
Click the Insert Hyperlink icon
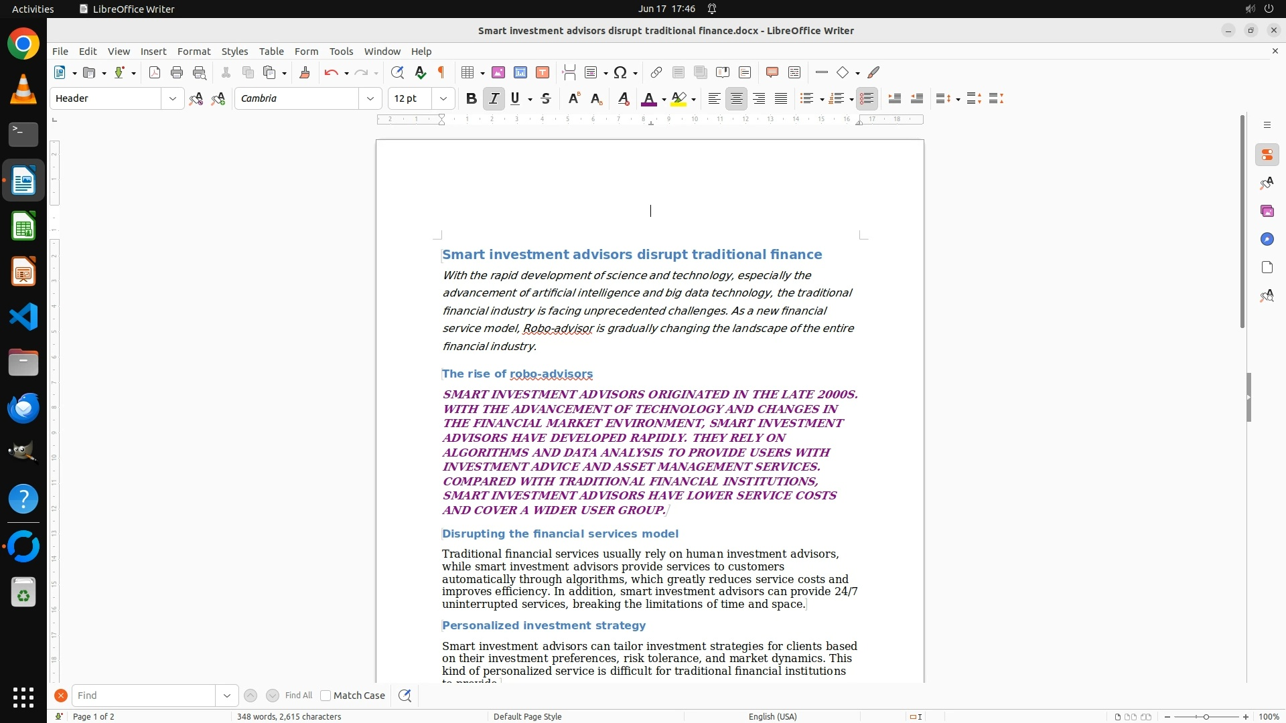coord(656,72)
